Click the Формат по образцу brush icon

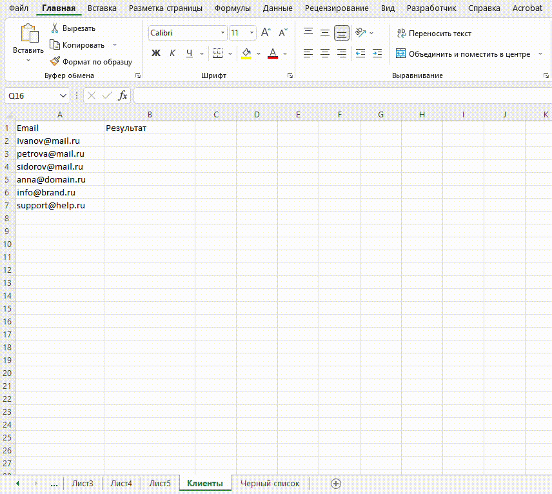pos(55,62)
